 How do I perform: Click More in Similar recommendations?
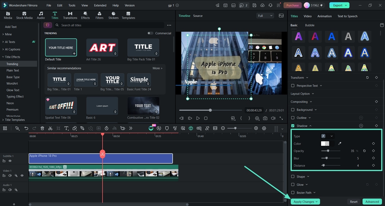tap(157, 68)
